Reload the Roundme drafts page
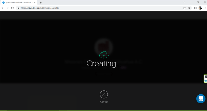Viewport: 207px width, 111px height. 12,8
